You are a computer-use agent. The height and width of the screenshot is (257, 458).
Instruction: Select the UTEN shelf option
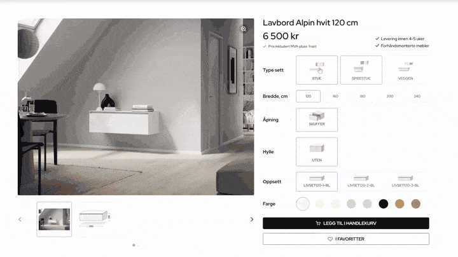tap(317, 152)
